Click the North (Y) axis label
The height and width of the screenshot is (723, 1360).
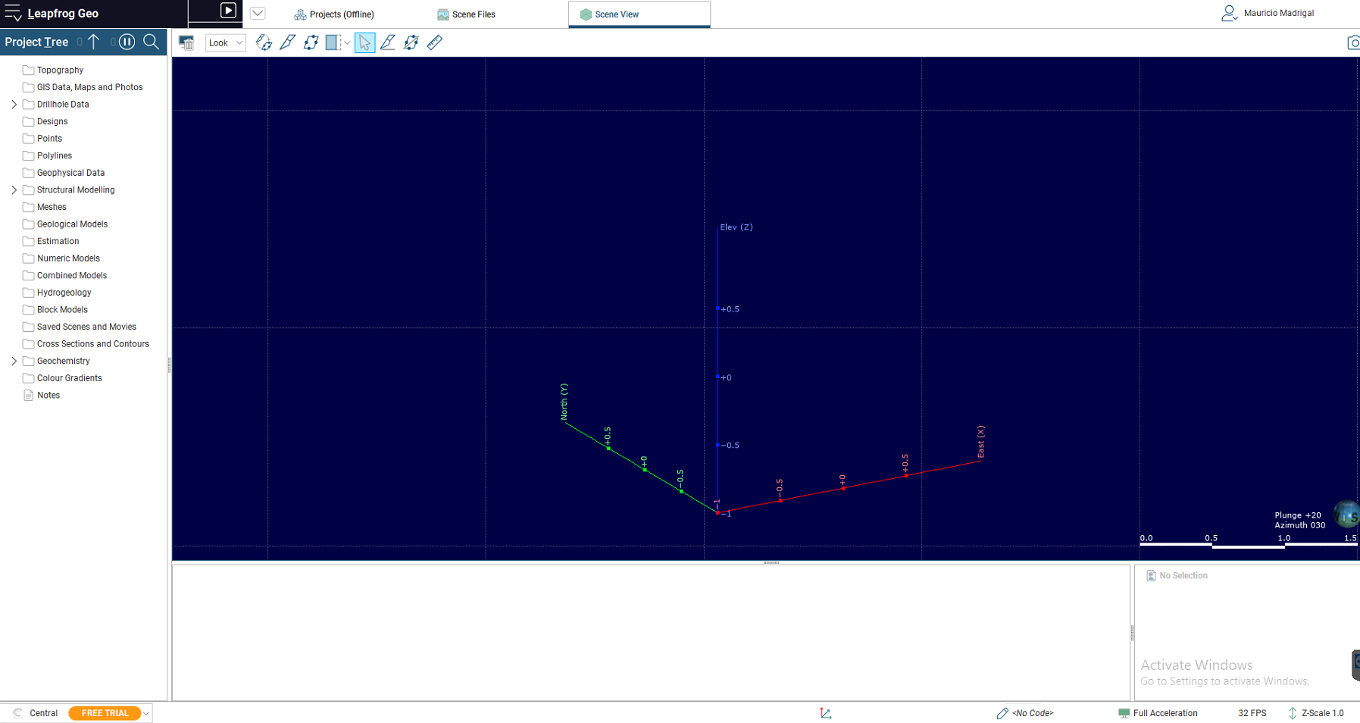point(564,402)
